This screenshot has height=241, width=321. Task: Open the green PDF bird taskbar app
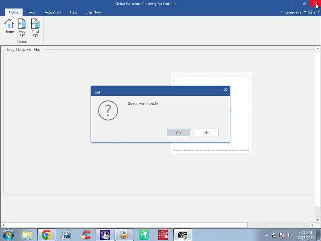tap(144, 235)
